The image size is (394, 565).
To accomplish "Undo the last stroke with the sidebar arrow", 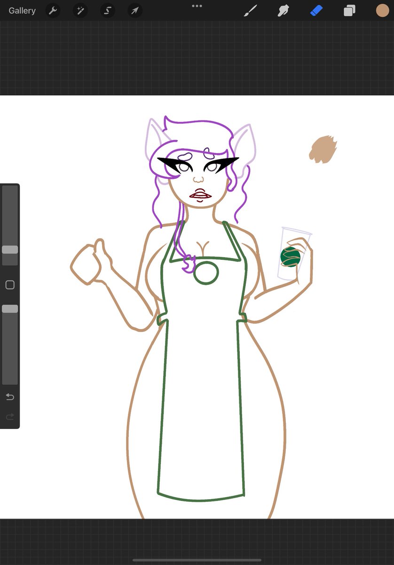I will (x=10, y=397).
